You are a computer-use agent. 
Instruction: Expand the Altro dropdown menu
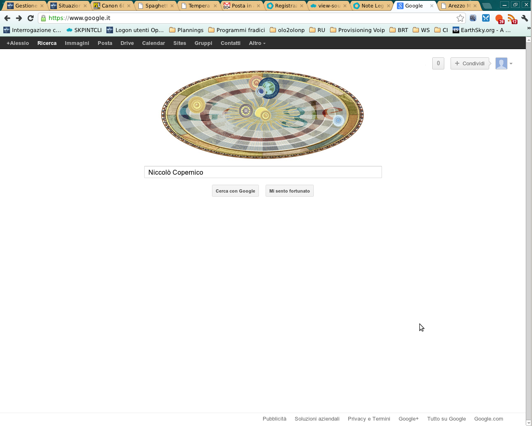[257, 43]
